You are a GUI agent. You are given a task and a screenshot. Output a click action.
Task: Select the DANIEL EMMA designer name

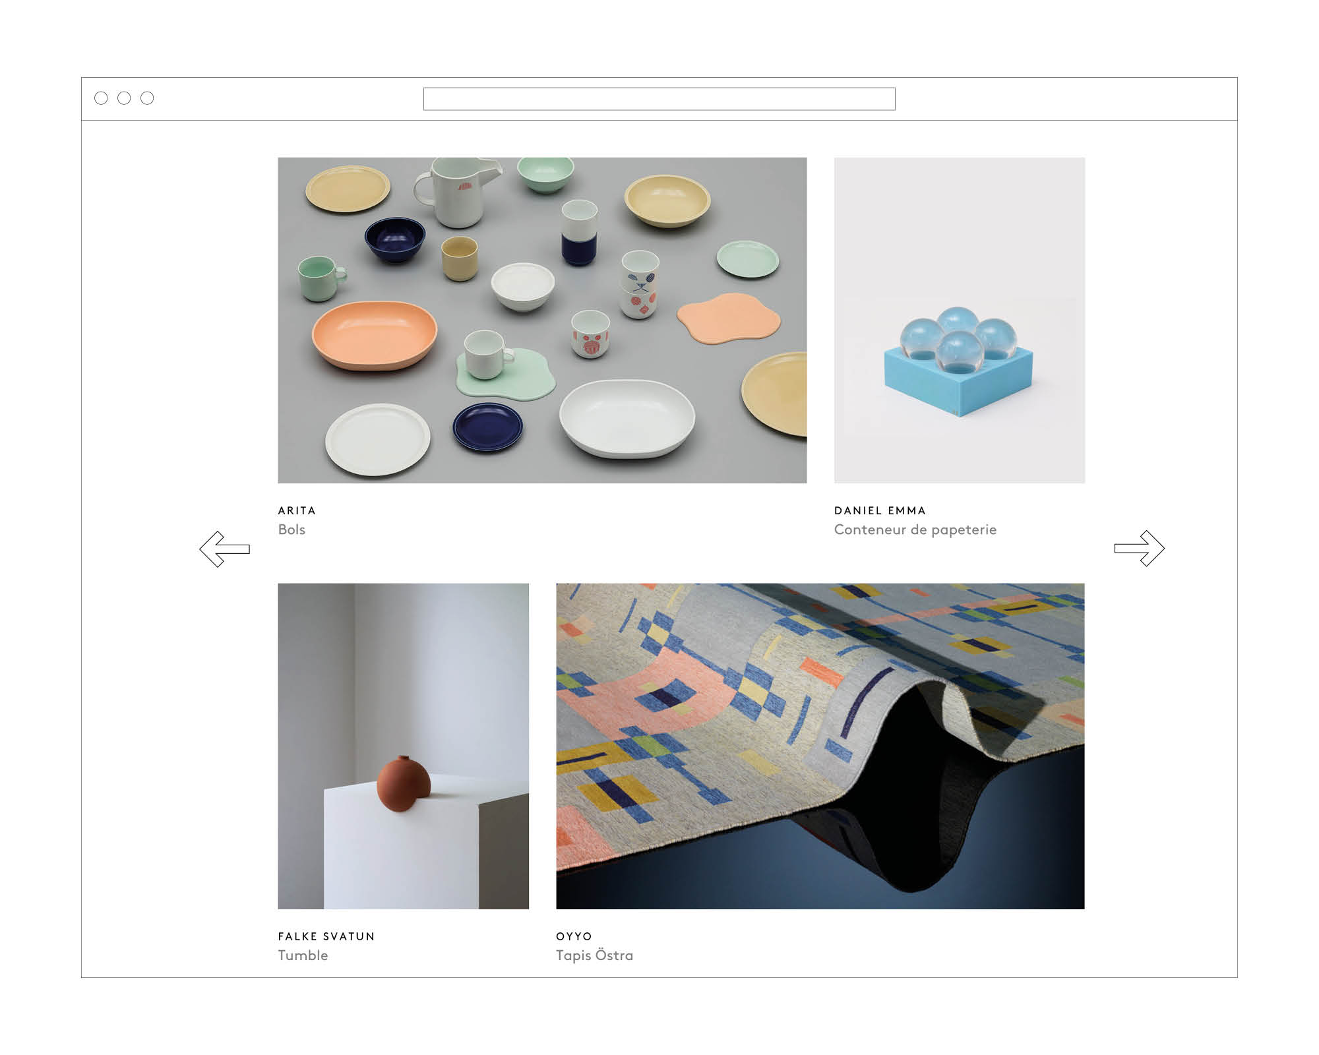pyautogui.click(x=880, y=510)
